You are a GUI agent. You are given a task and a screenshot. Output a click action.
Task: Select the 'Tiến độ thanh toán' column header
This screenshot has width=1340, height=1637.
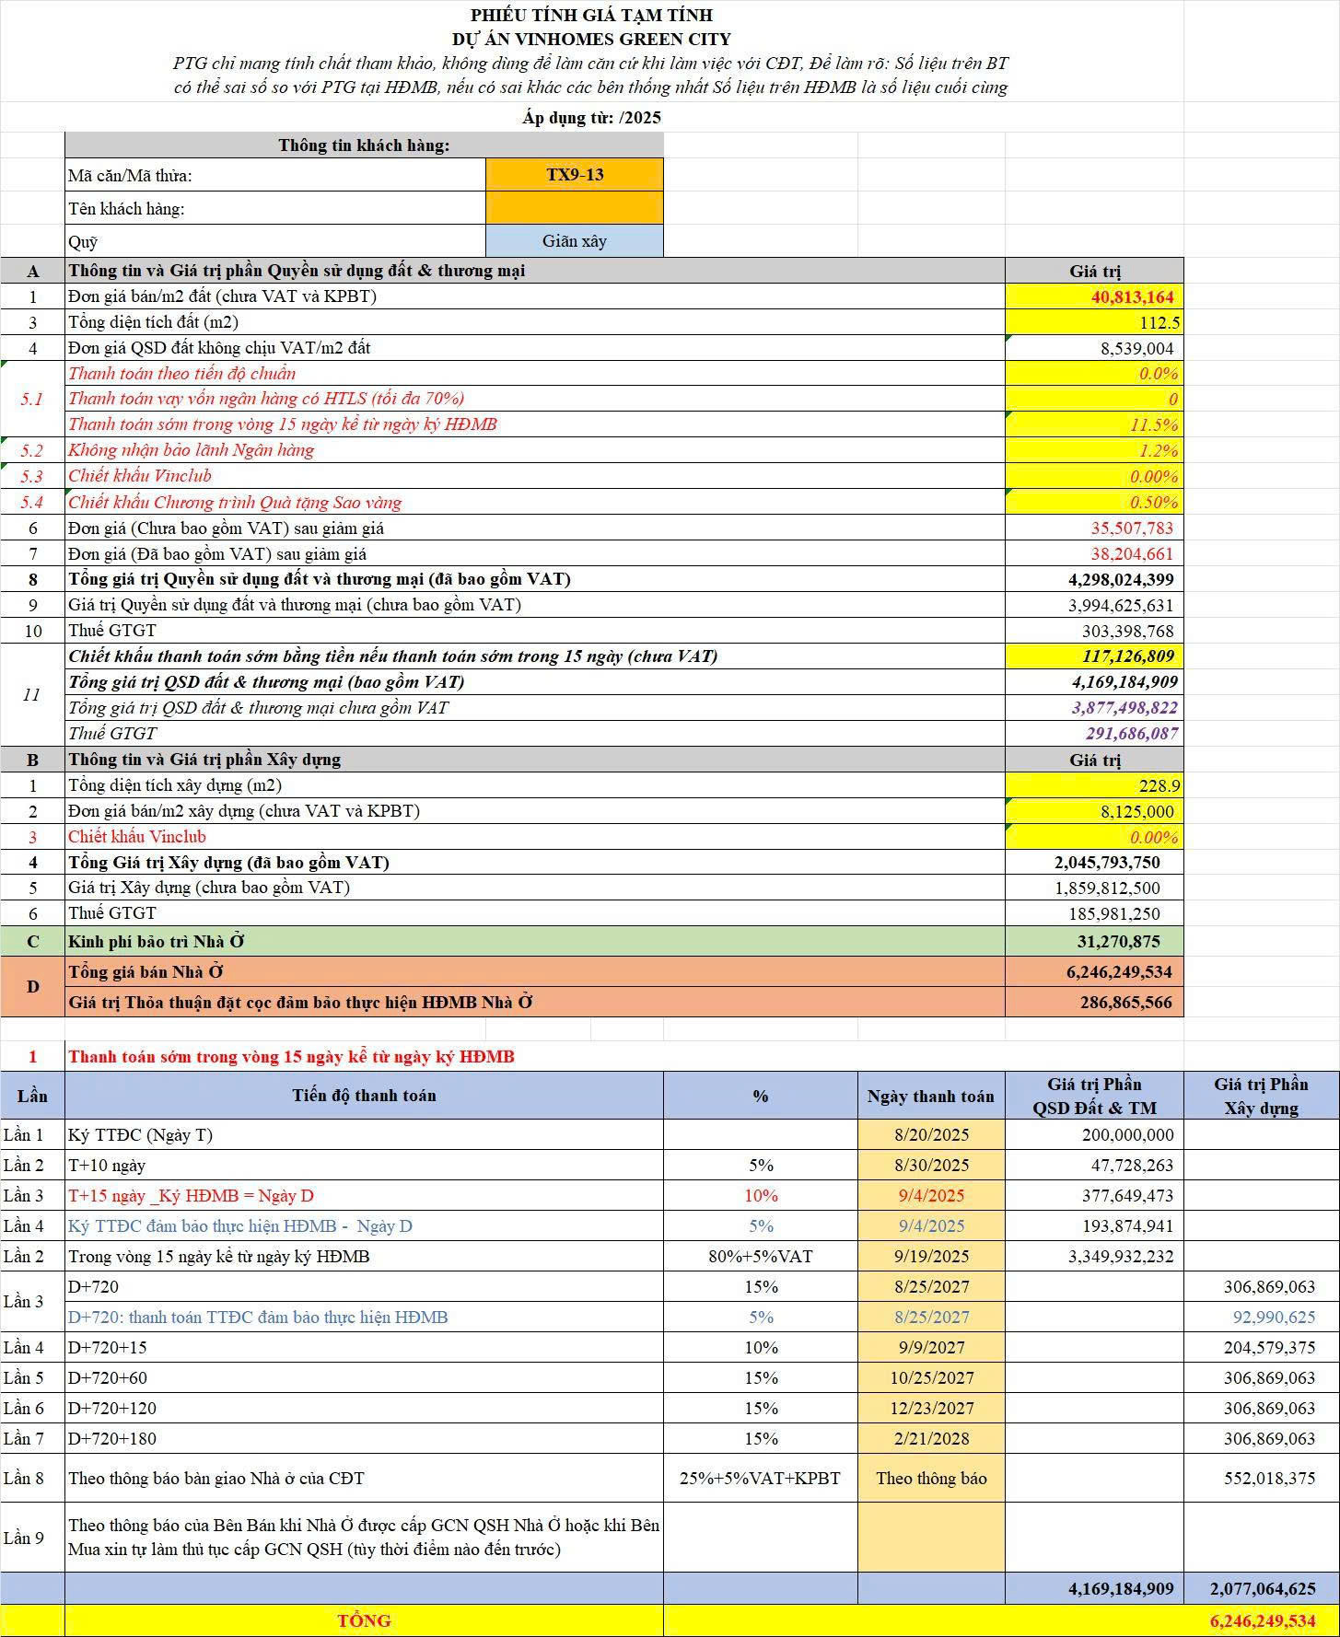[x=364, y=1096]
